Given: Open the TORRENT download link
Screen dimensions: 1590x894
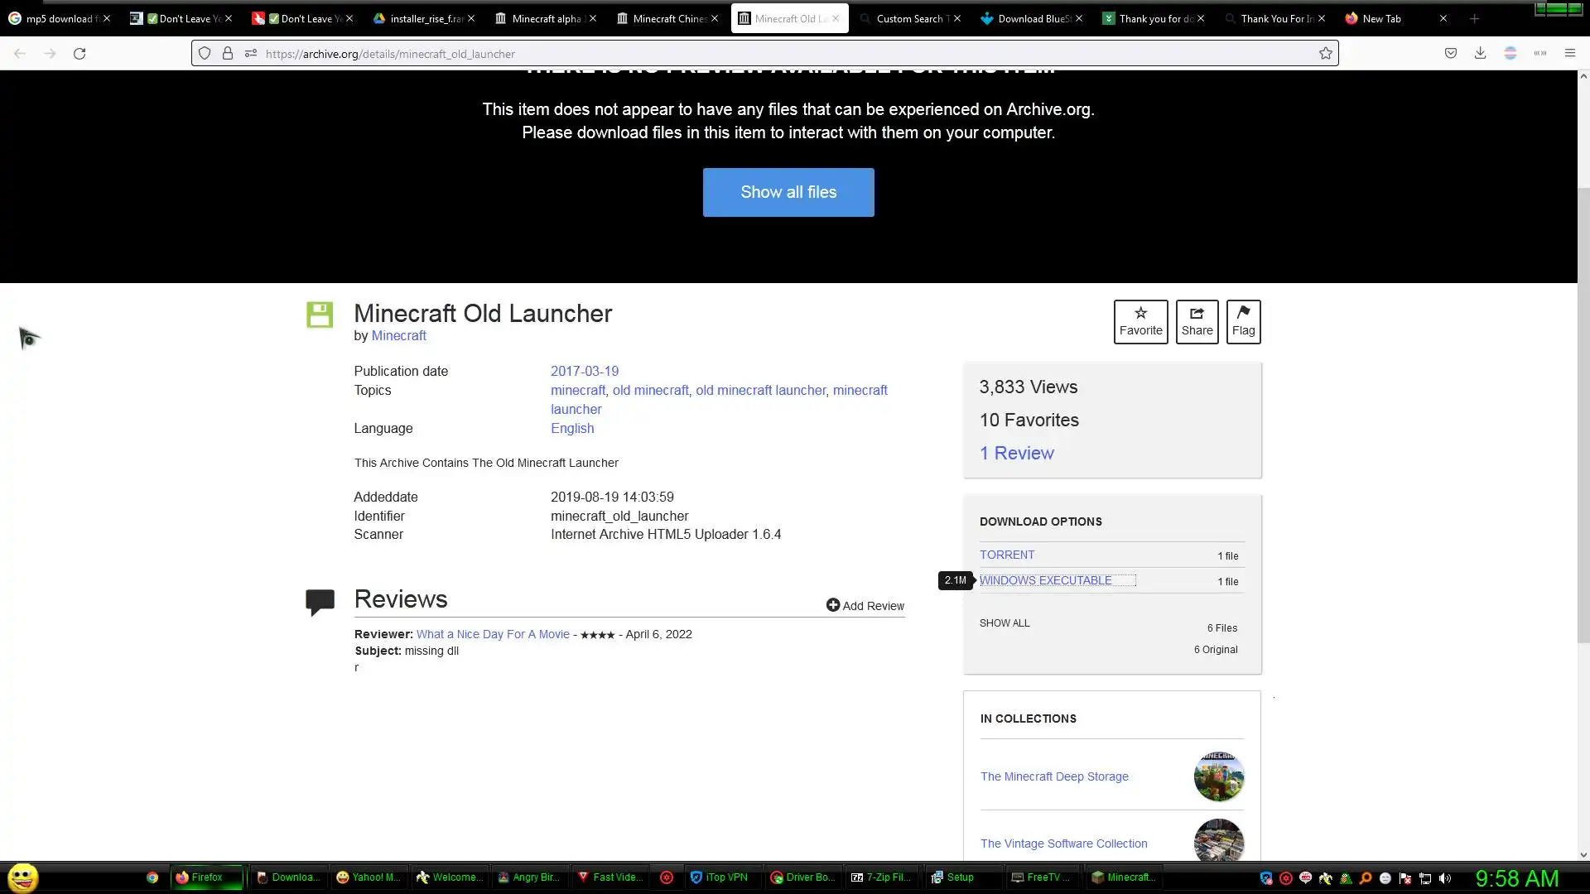Looking at the screenshot, I should coord(1007,555).
